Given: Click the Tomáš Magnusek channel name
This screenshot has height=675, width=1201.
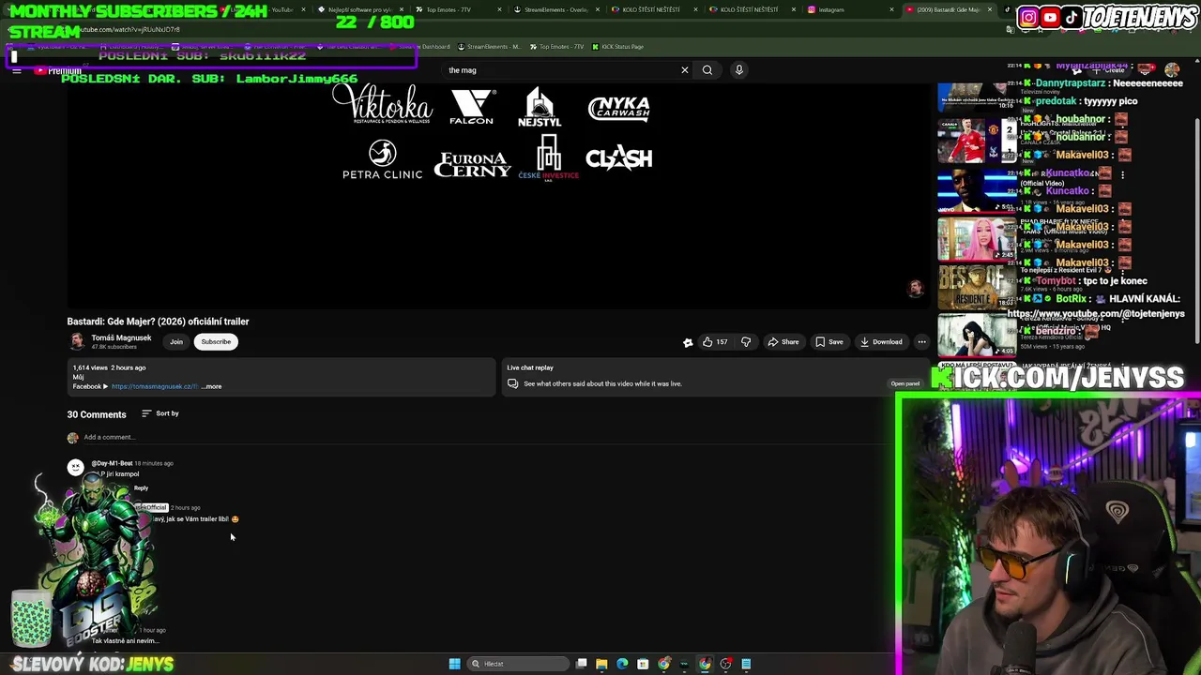Looking at the screenshot, I should coord(121,337).
